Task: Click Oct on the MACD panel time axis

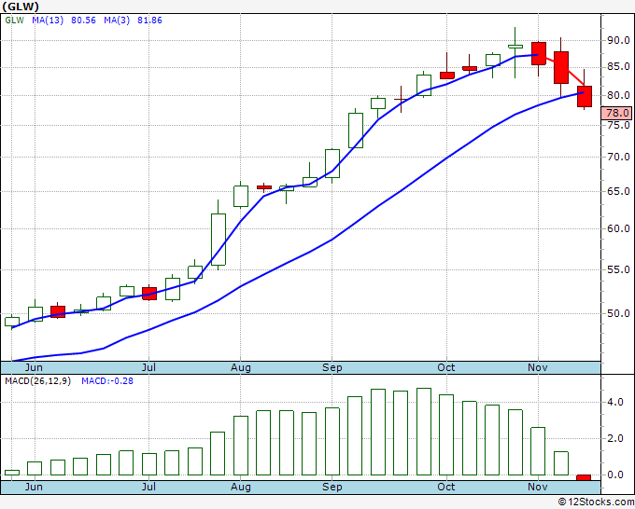Action: coord(446,487)
